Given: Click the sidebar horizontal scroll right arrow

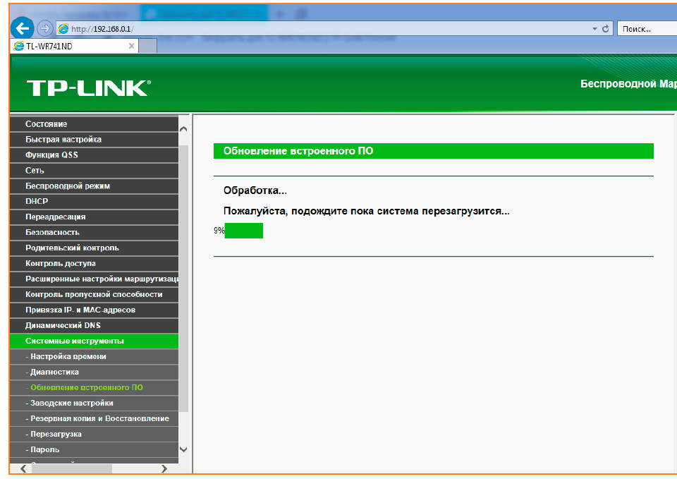Looking at the screenshot, I should [x=164, y=468].
